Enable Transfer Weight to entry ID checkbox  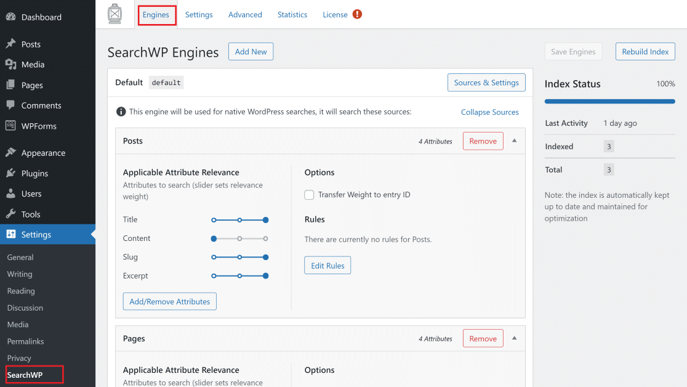pos(309,195)
